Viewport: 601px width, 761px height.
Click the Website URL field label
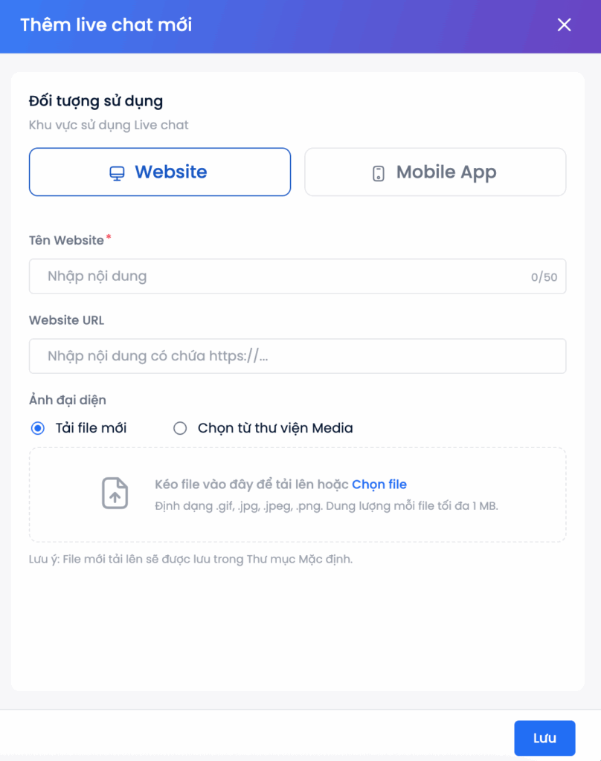coord(66,320)
